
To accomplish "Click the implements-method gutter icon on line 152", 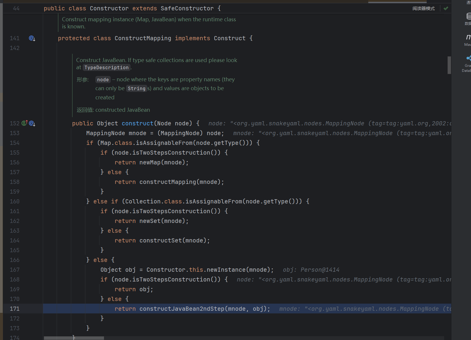I will click(25, 123).
